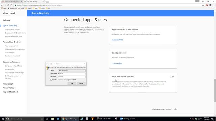Open Device activity & notifications
The height and width of the screenshot is (121, 216).
pos(16,33)
